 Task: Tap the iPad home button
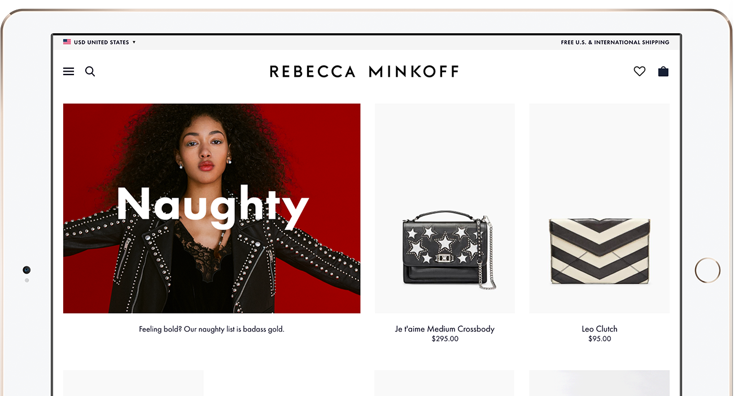pyautogui.click(x=707, y=270)
